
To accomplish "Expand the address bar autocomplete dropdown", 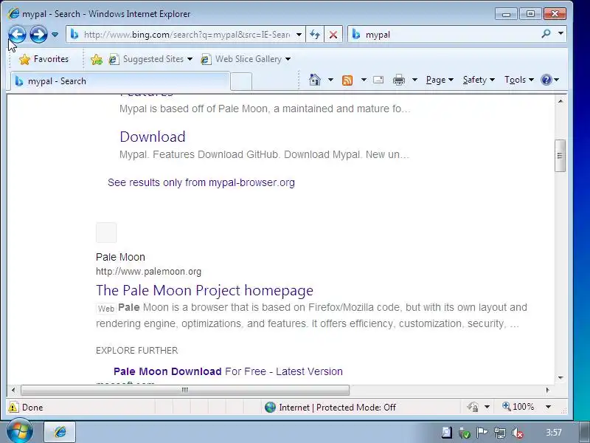I will [299, 35].
